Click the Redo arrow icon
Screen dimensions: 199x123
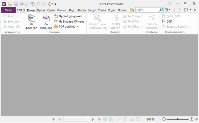pyautogui.click(x=44, y=4)
